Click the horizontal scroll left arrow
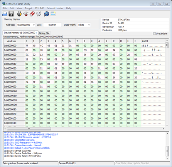 [5, 129]
